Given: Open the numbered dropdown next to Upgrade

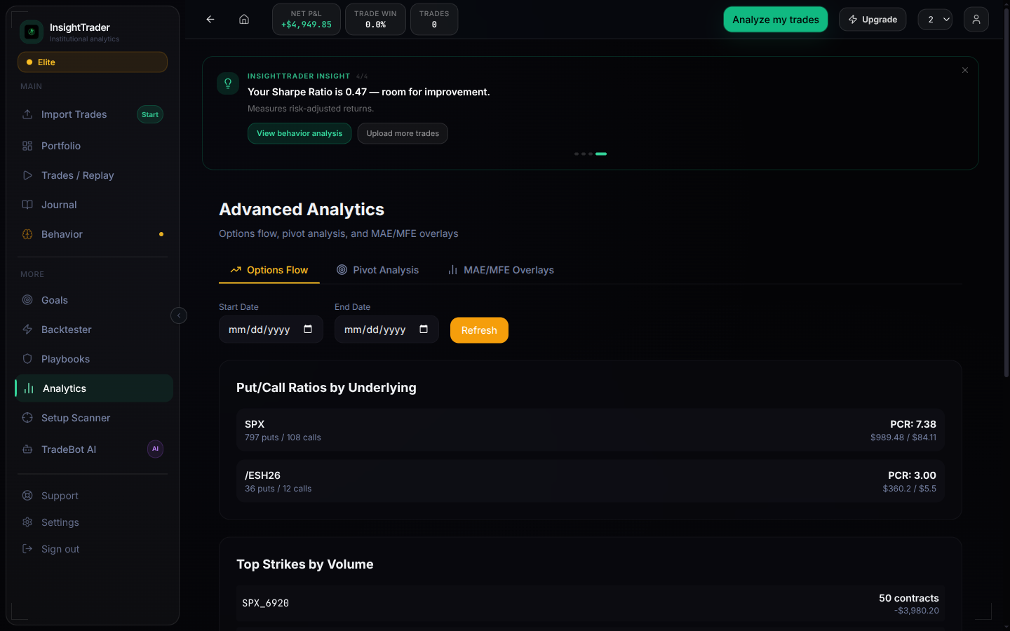Looking at the screenshot, I should click(935, 19).
